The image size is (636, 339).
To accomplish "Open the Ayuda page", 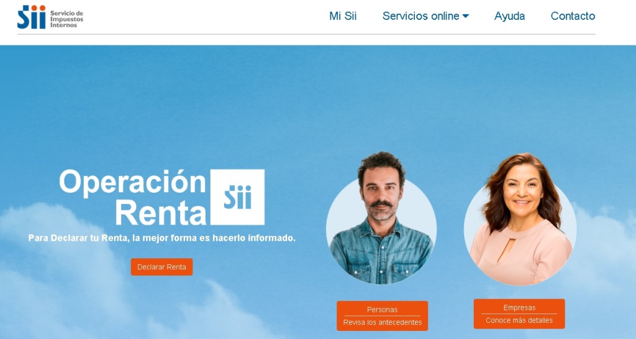I will pos(509,16).
